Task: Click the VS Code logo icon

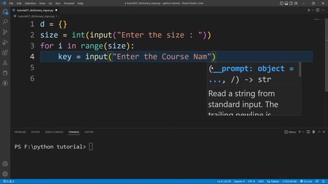Action: click(x=4, y=3)
